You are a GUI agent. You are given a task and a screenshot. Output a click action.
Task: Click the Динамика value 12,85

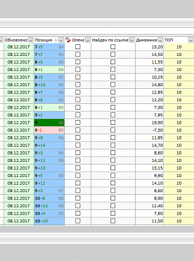(x=157, y=92)
